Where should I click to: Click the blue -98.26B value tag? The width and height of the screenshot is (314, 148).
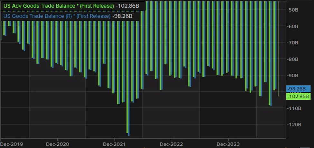[298, 89]
